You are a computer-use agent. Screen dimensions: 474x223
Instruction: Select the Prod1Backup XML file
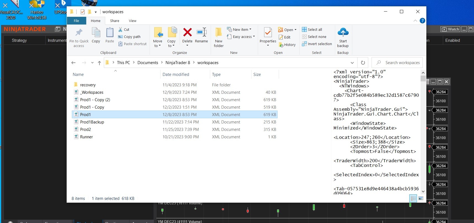175,122
